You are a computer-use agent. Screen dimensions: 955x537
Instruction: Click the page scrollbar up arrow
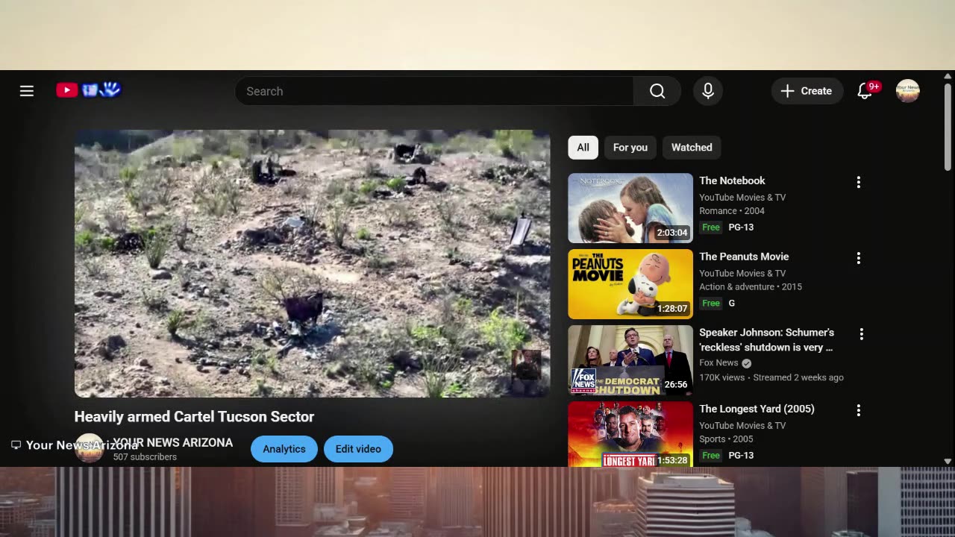[948, 76]
